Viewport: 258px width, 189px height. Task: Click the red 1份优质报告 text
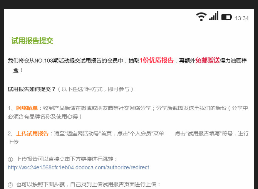pos(156,61)
